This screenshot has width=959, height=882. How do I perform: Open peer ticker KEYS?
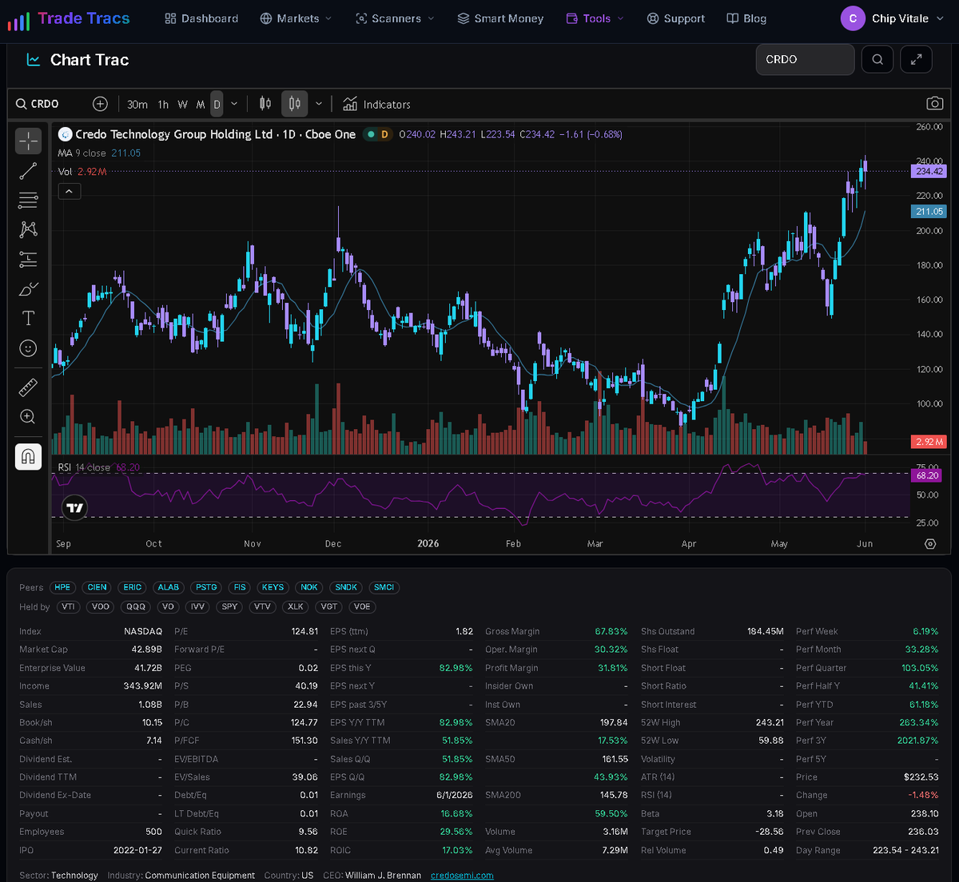(273, 587)
